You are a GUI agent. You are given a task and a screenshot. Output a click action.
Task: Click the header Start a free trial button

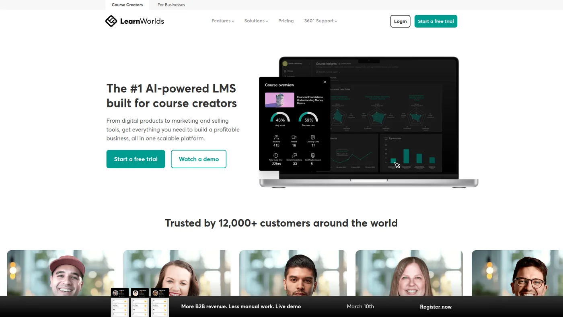(436, 21)
